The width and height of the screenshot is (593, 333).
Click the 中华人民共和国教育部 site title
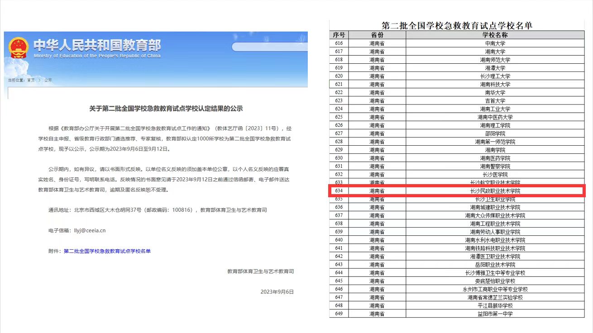point(97,45)
